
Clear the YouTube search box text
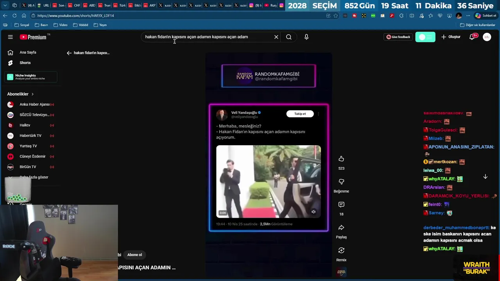pos(276,37)
